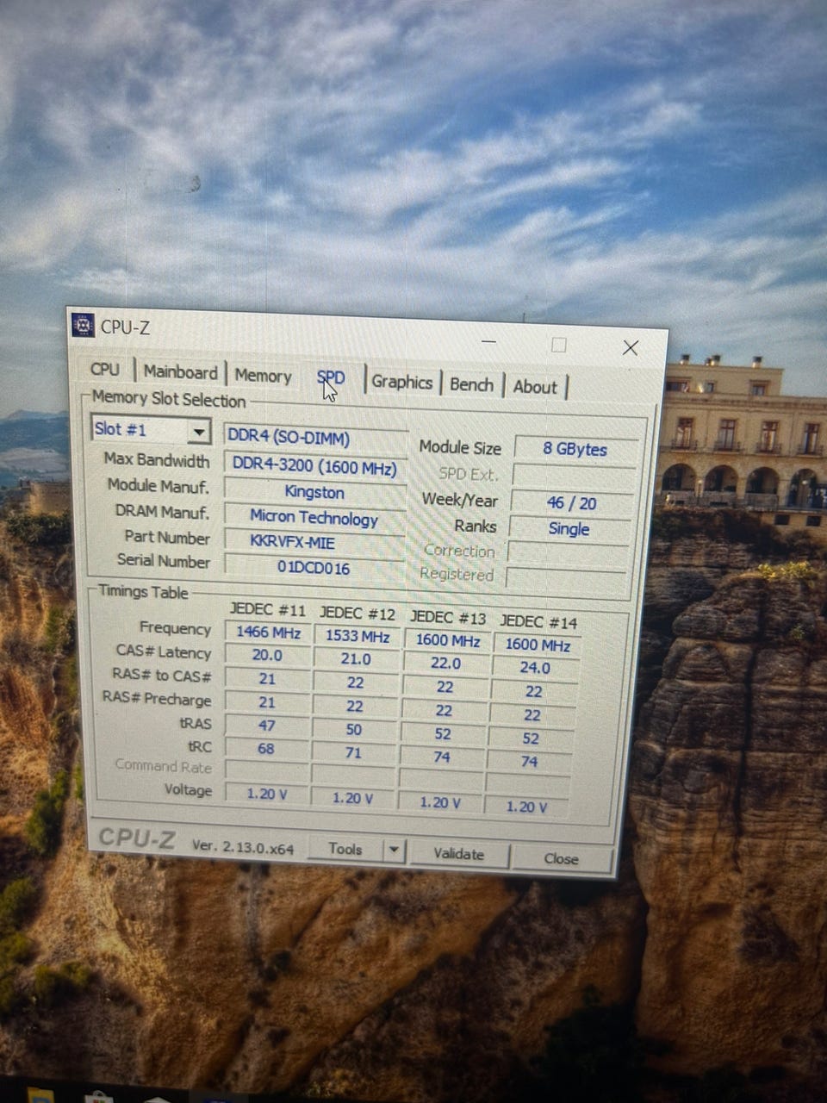The image size is (827, 1103).
Task: Go to the About tab
Action: click(x=535, y=387)
